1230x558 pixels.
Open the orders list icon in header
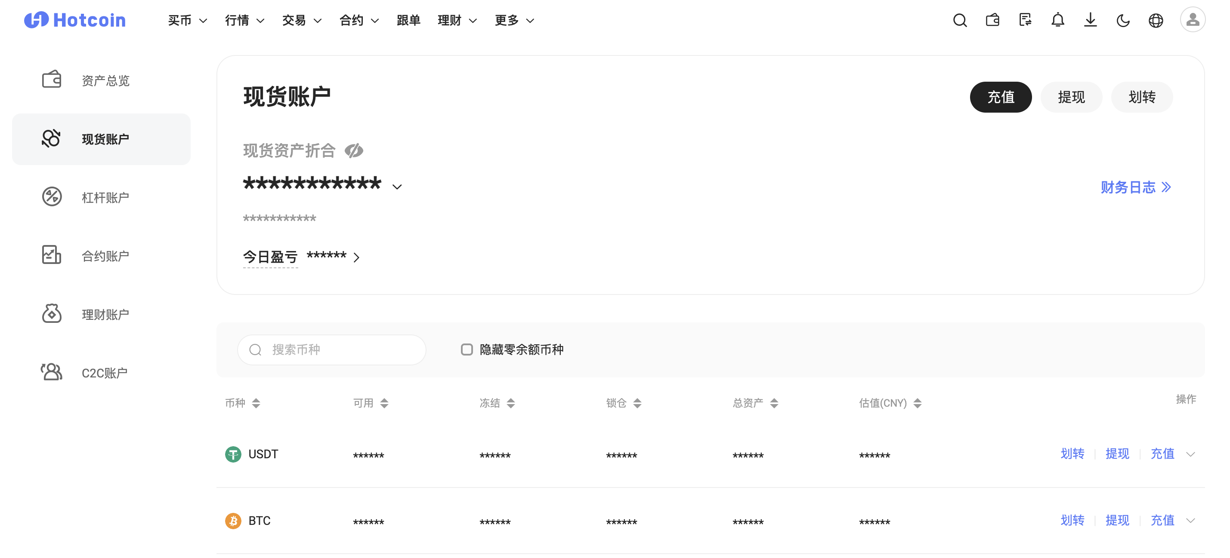click(x=1025, y=21)
